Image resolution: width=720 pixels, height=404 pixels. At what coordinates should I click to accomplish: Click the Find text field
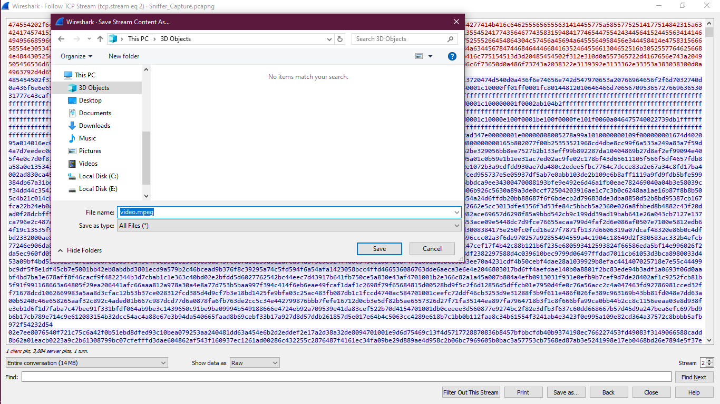(x=346, y=377)
